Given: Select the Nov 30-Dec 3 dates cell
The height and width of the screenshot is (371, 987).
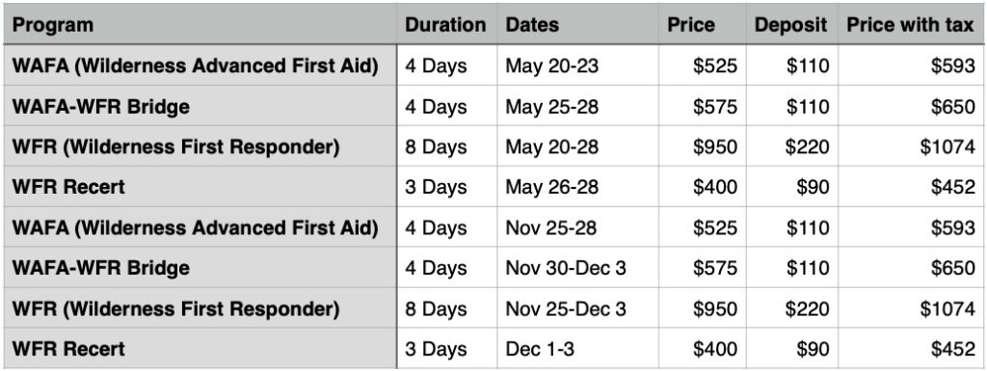Looking at the screenshot, I should [x=577, y=267].
